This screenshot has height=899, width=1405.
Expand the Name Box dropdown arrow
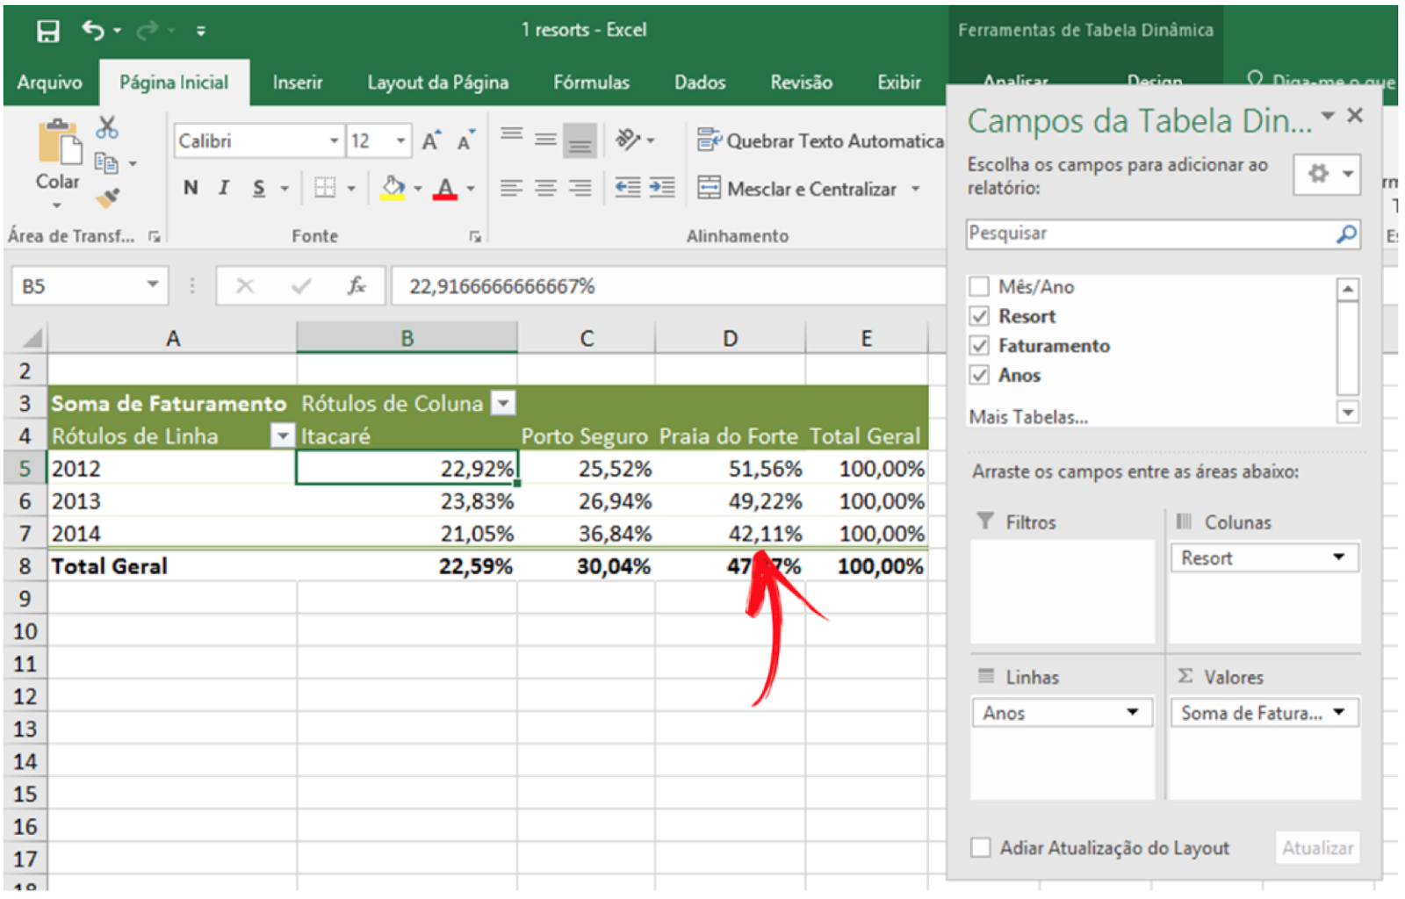pyautogui.click(x=152, y=284)
